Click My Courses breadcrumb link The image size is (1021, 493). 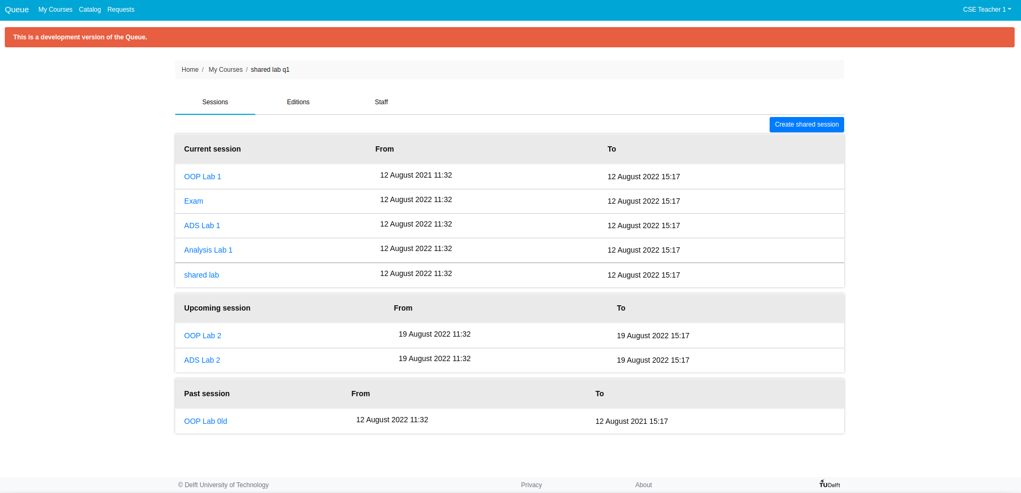point(225,70)
